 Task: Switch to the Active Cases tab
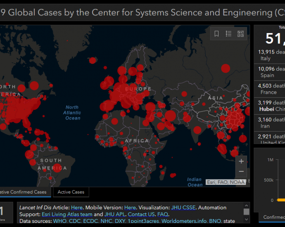tap(71, 192)
